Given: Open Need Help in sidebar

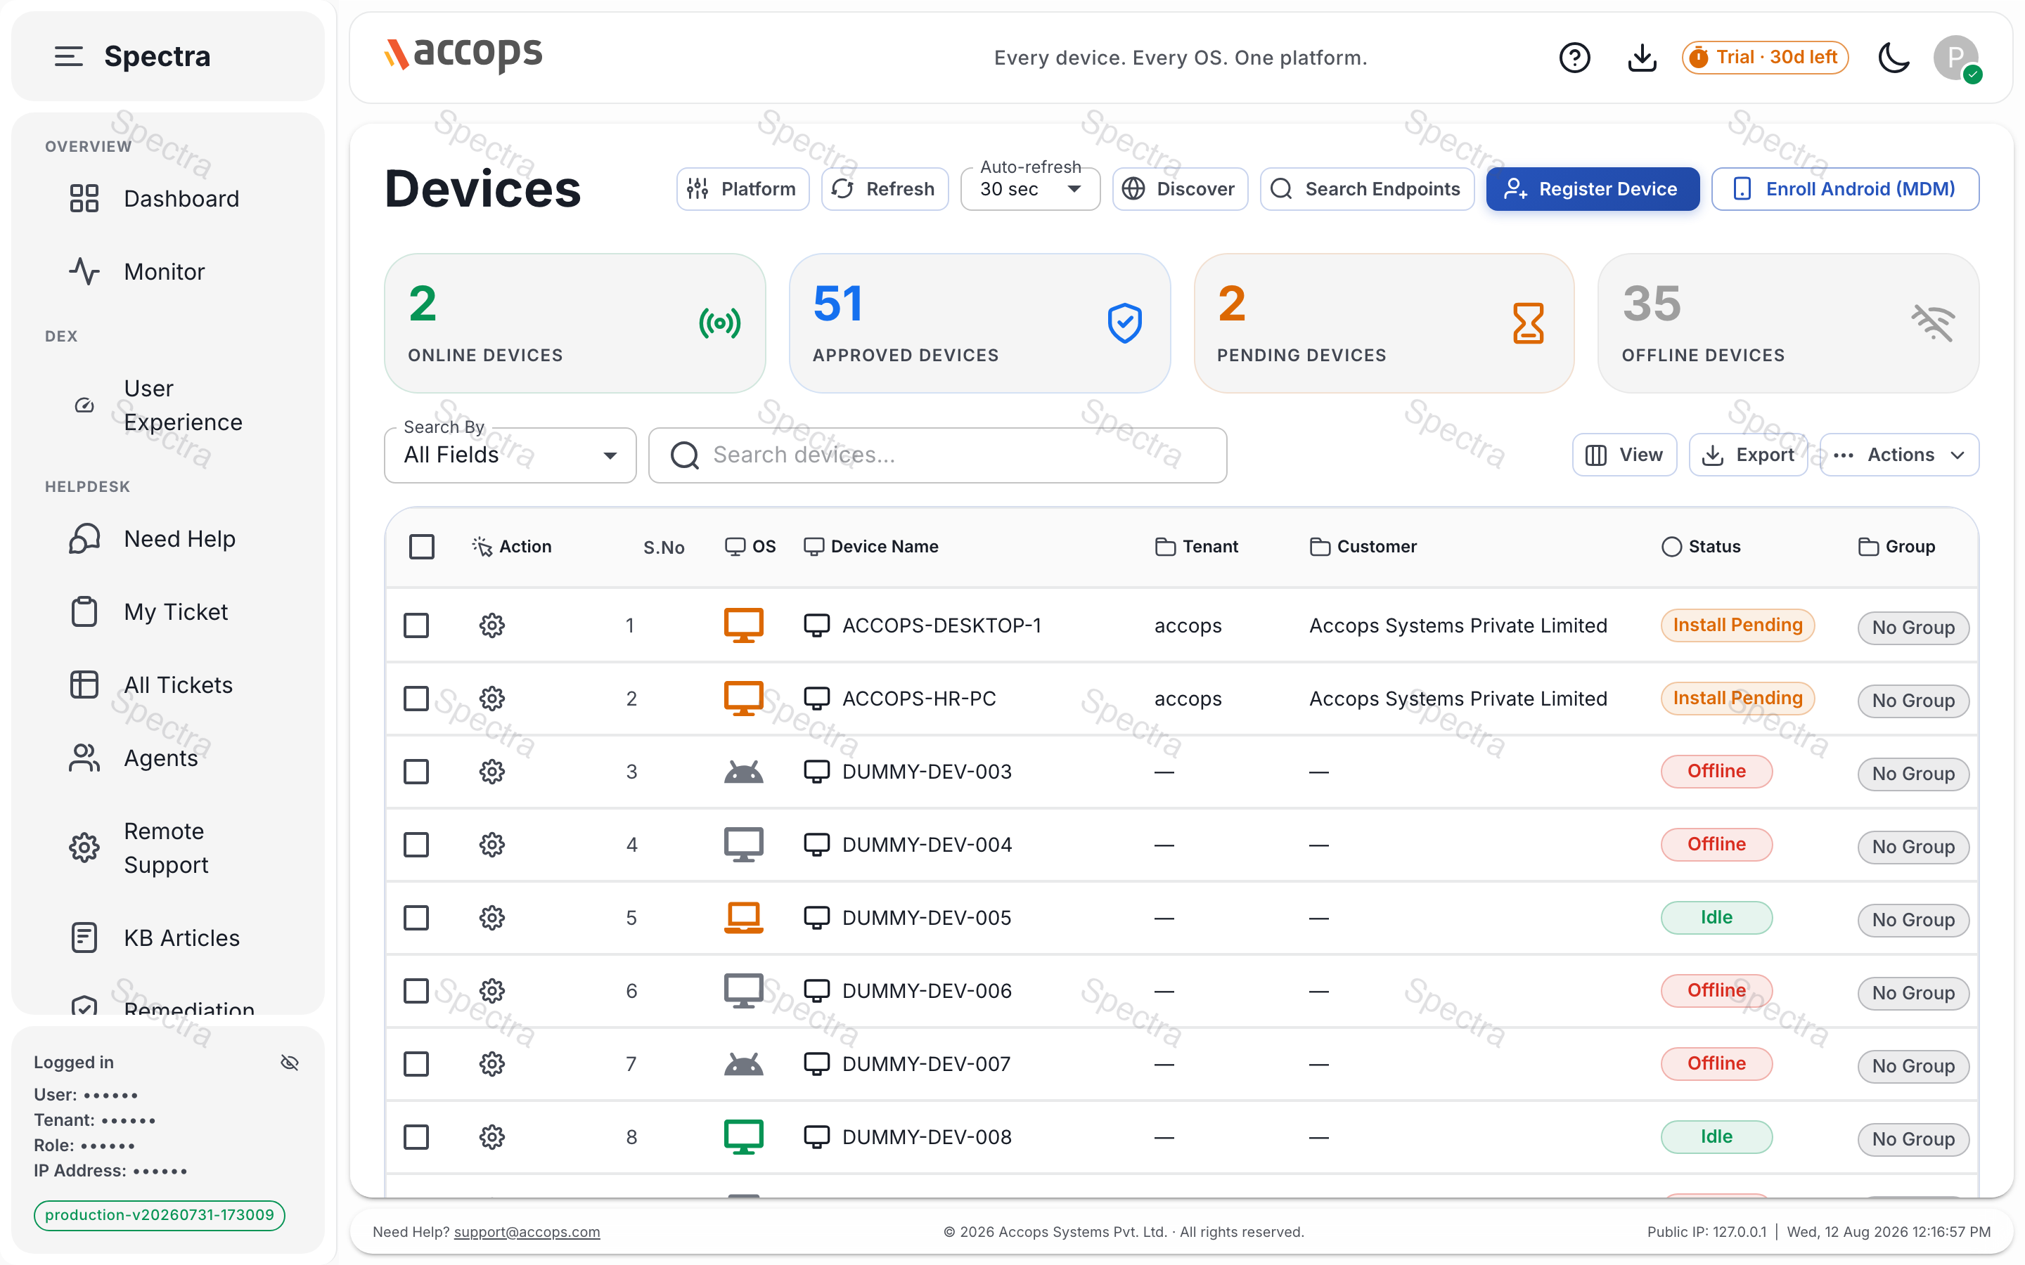Looking at the screenshot, I should (167, 539).
